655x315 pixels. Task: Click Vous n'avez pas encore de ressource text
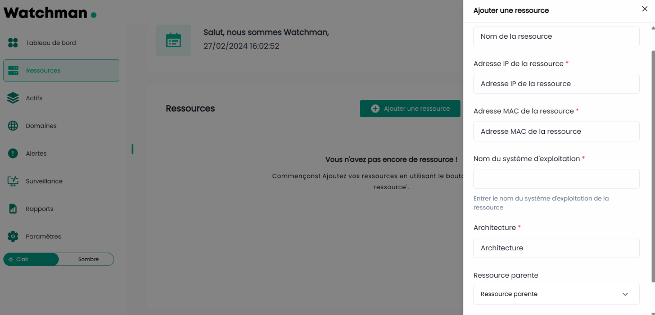coord(391,159)
